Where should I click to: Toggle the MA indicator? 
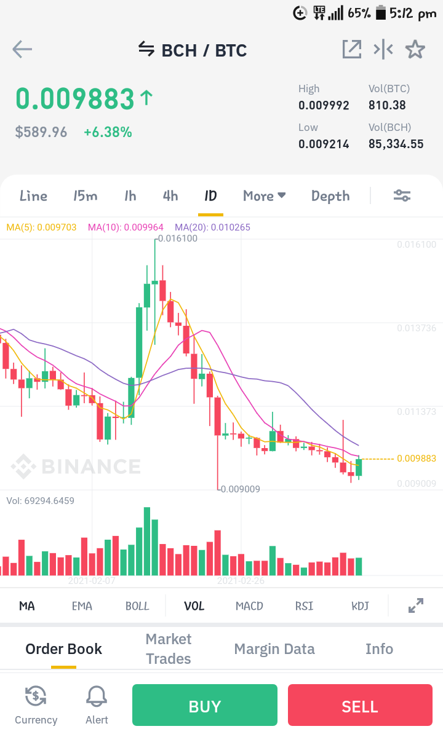coord(27,606)
